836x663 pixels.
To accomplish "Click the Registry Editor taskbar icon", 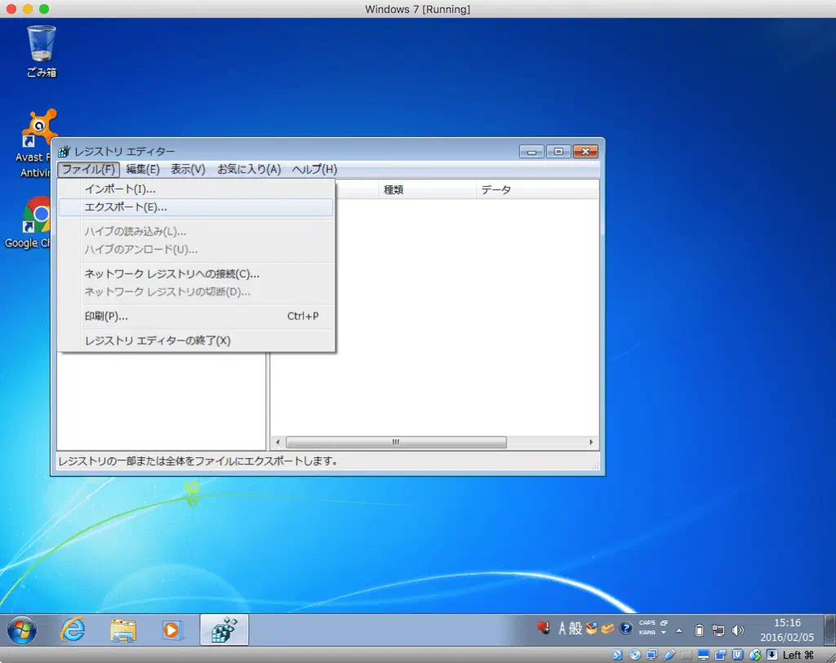I will click(223, 630).
